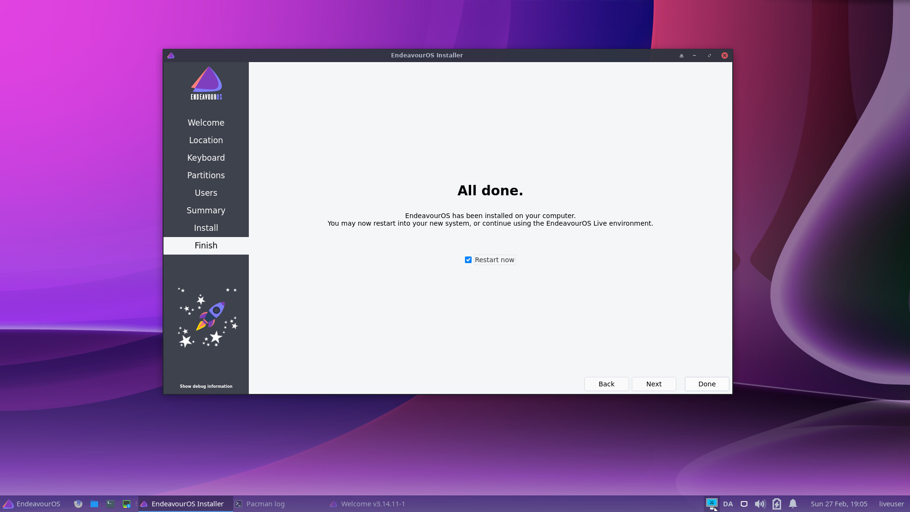Select the Install step in sidebar
The height and width of the screenshot is (512, 910).
[x=206, y=228]
